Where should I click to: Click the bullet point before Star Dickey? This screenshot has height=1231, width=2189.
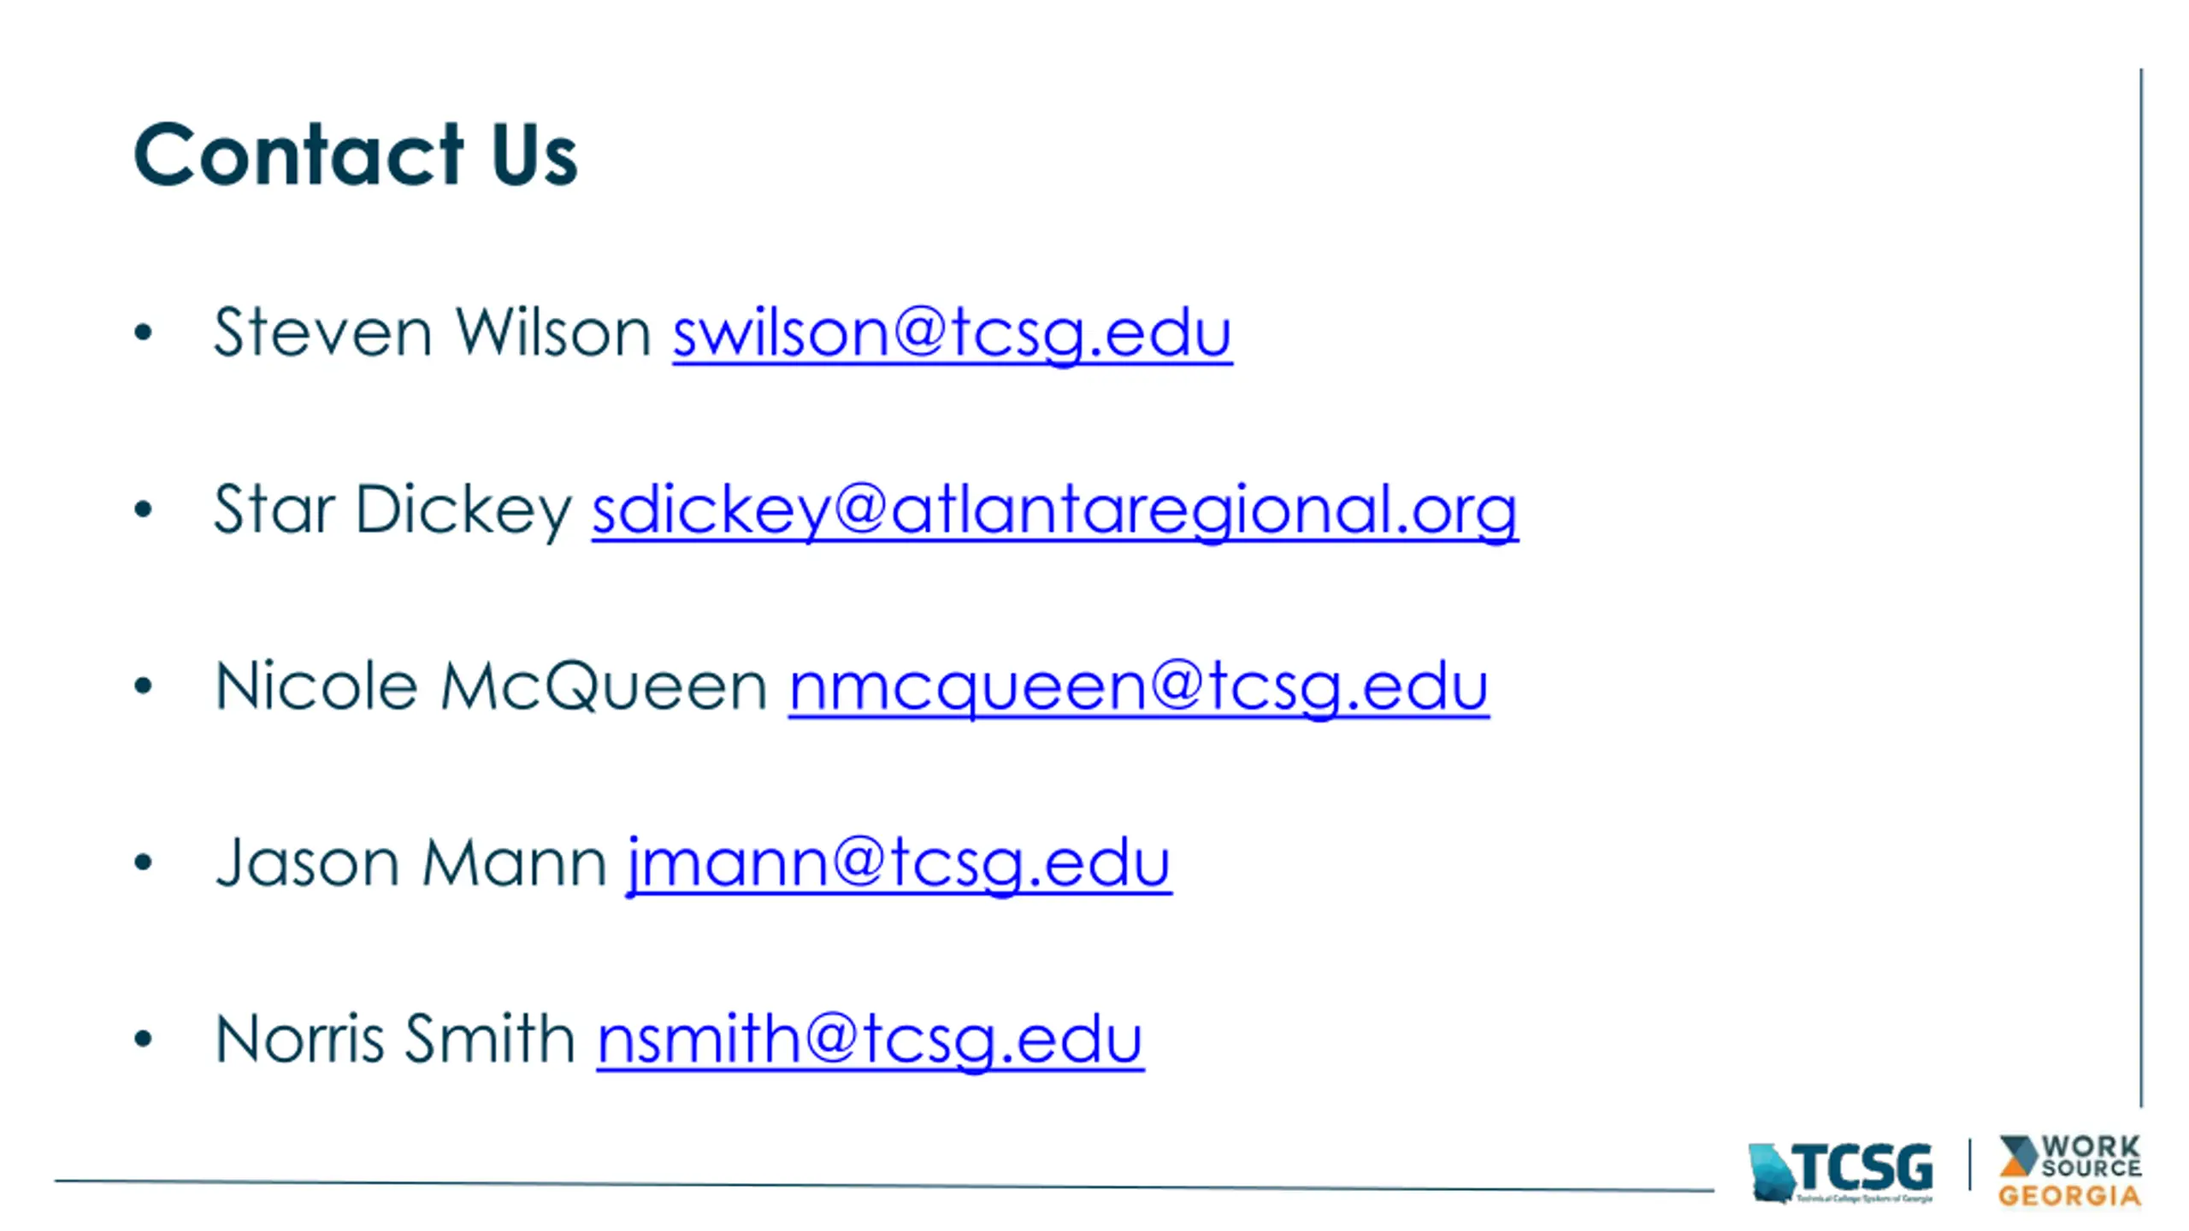pyautogui.click(x=143, y=509)
